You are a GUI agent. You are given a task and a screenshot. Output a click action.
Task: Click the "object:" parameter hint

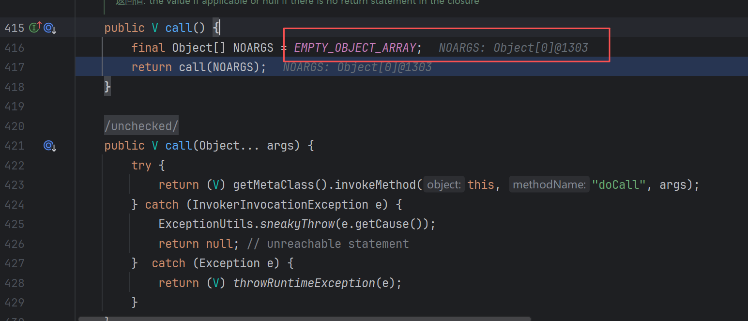(x=444, y=185)
